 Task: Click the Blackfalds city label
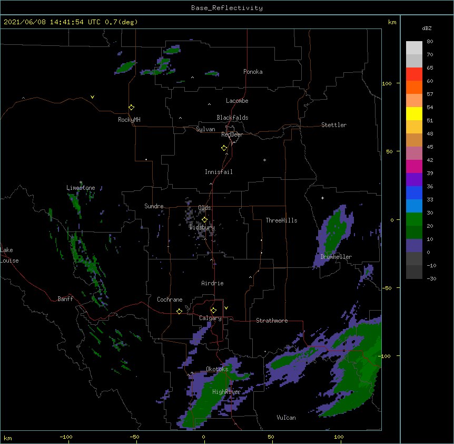point(232,118)
